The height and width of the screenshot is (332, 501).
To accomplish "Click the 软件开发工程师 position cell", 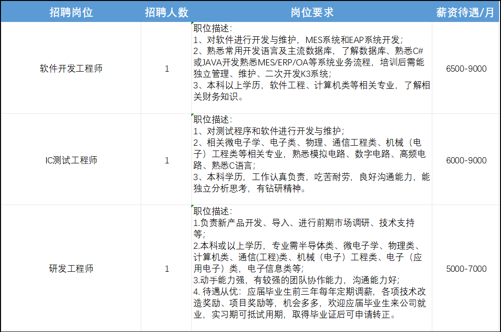I will pyautogui.click(x=71, y=68).
